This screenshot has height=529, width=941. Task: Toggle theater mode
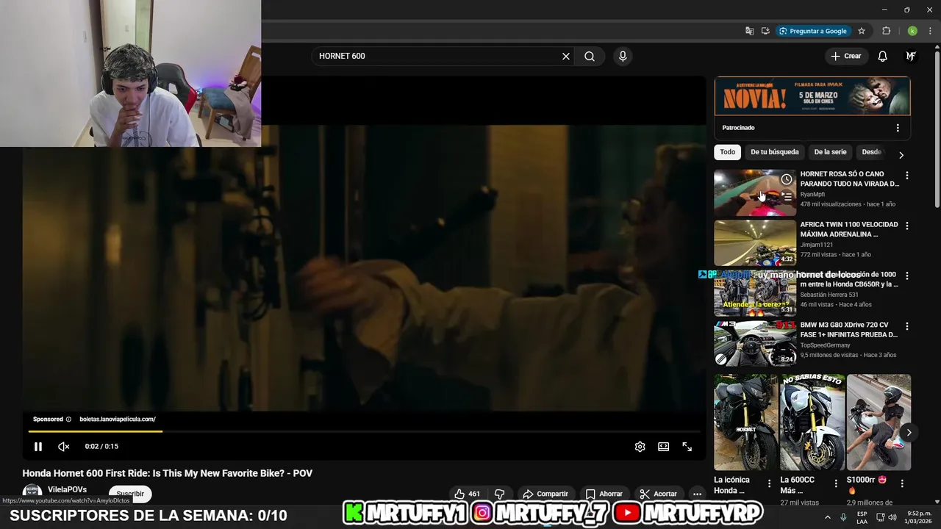point(663,447)
